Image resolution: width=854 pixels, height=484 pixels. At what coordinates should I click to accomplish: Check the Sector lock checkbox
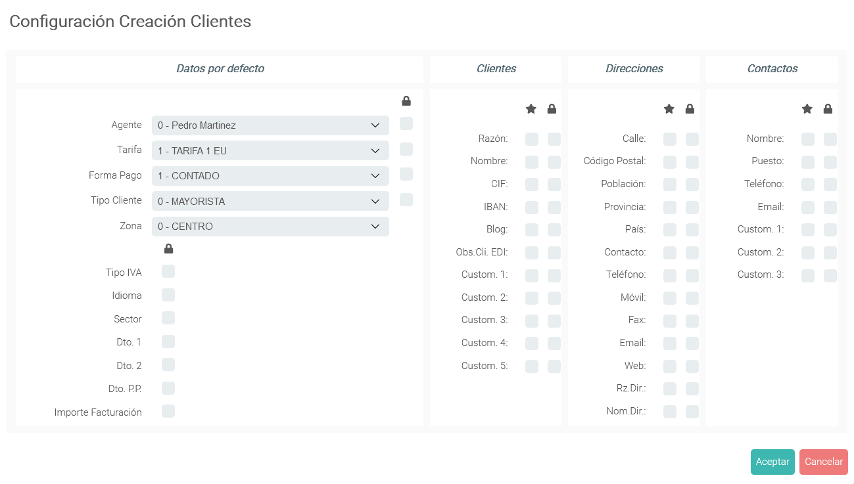pyautogui.click(x=168, y=318)
